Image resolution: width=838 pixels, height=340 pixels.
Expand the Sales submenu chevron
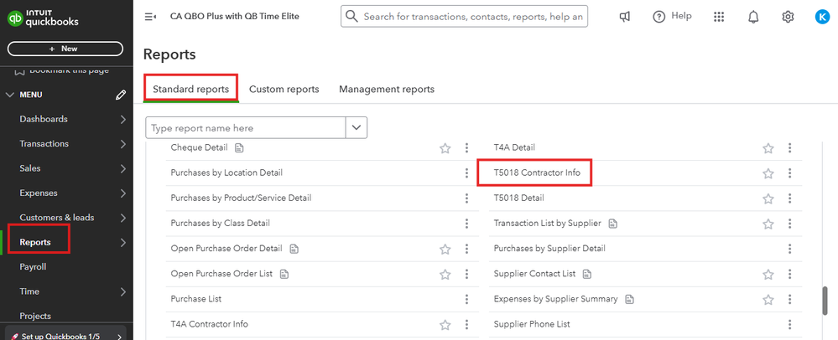click(x=123, y=168)
